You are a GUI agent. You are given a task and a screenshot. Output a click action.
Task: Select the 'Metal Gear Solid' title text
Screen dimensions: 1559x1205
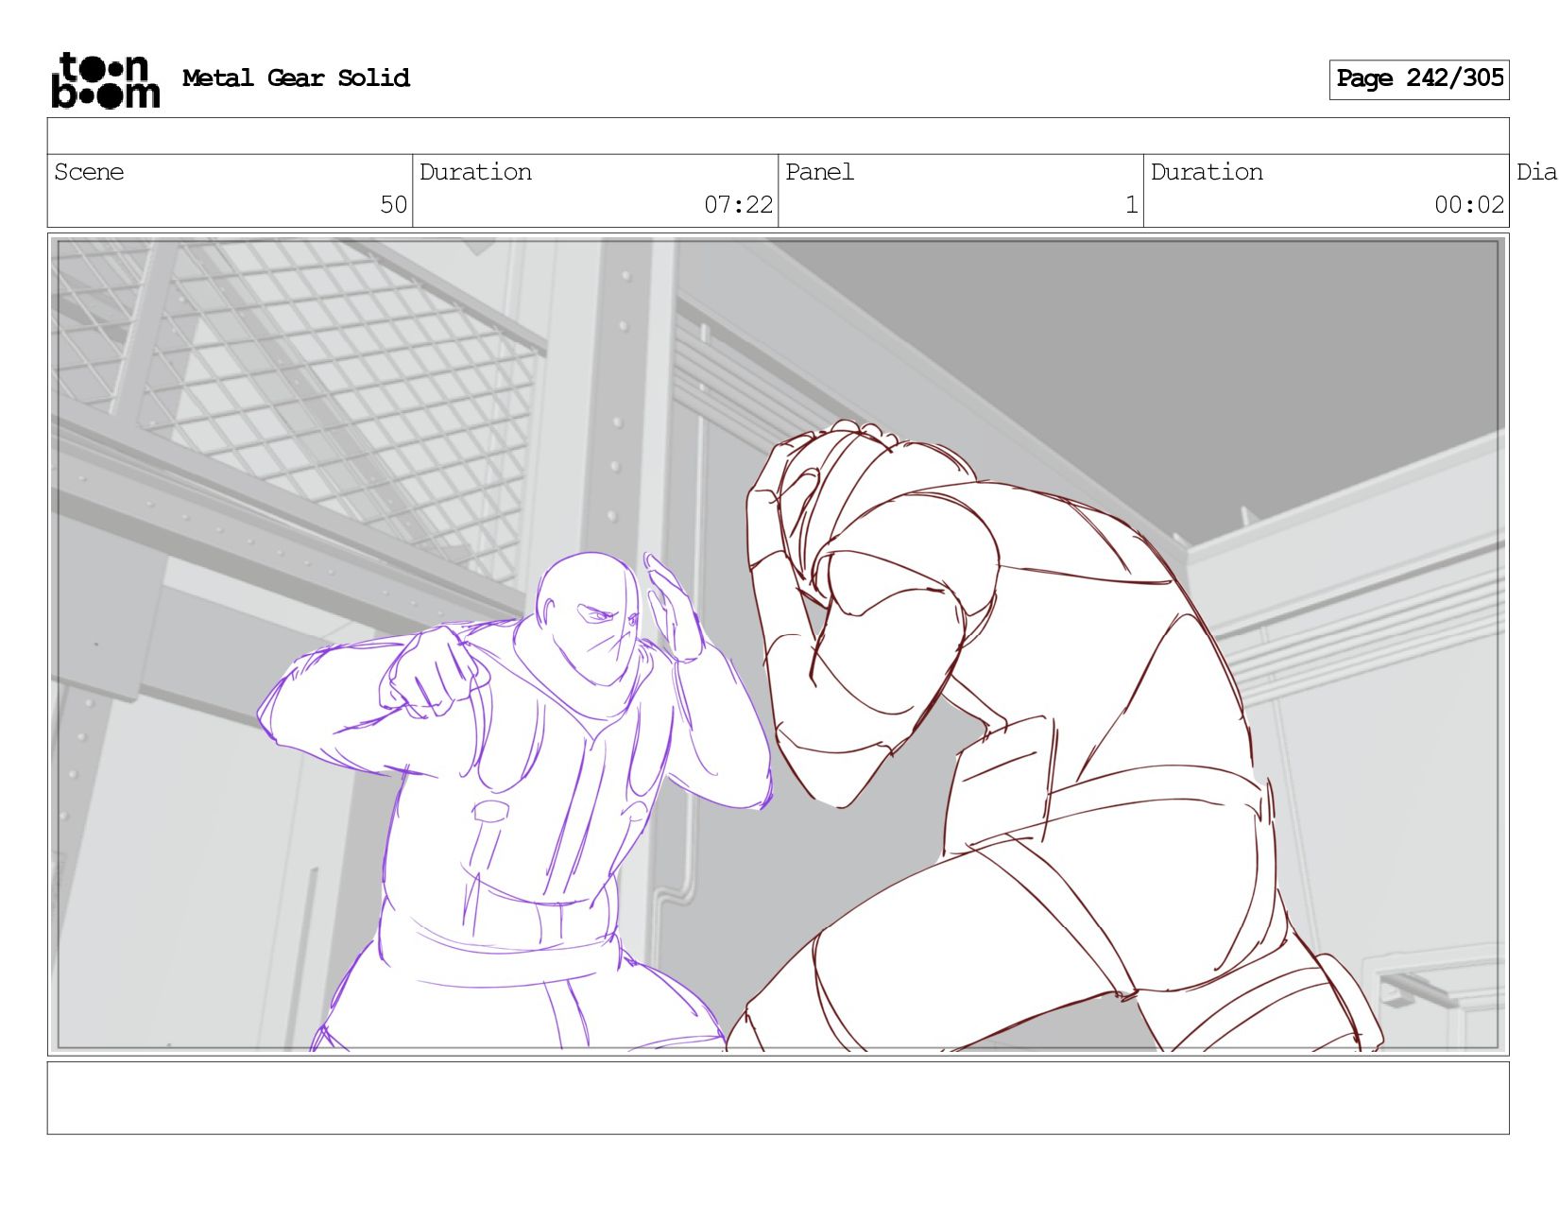pyautogui.click(x=296, y=78)
